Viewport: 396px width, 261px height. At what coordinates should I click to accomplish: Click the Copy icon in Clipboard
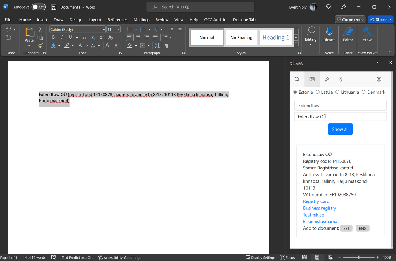(x=40, y=37)
